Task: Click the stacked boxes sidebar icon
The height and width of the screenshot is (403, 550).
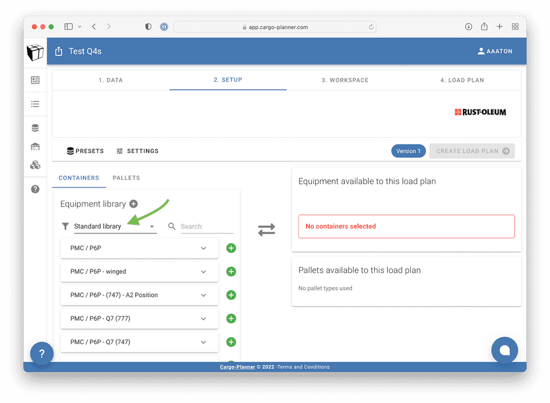Action: (x=35, y=165)
